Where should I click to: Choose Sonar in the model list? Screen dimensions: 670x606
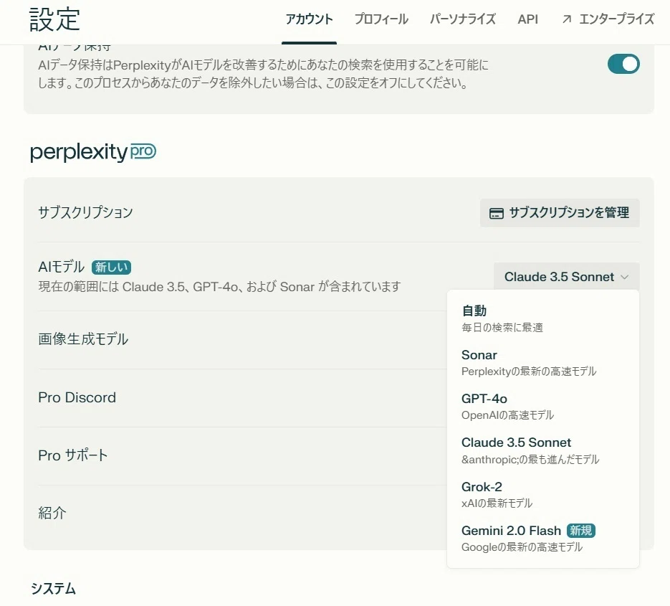(x=542, y=363)
